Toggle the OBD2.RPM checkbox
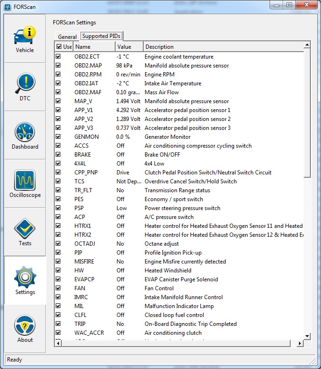The width and height of the screenshot is (321, 369). (58, 75)
